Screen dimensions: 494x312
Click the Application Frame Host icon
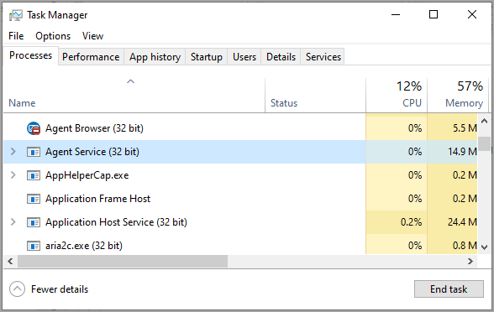pos(34,199)
